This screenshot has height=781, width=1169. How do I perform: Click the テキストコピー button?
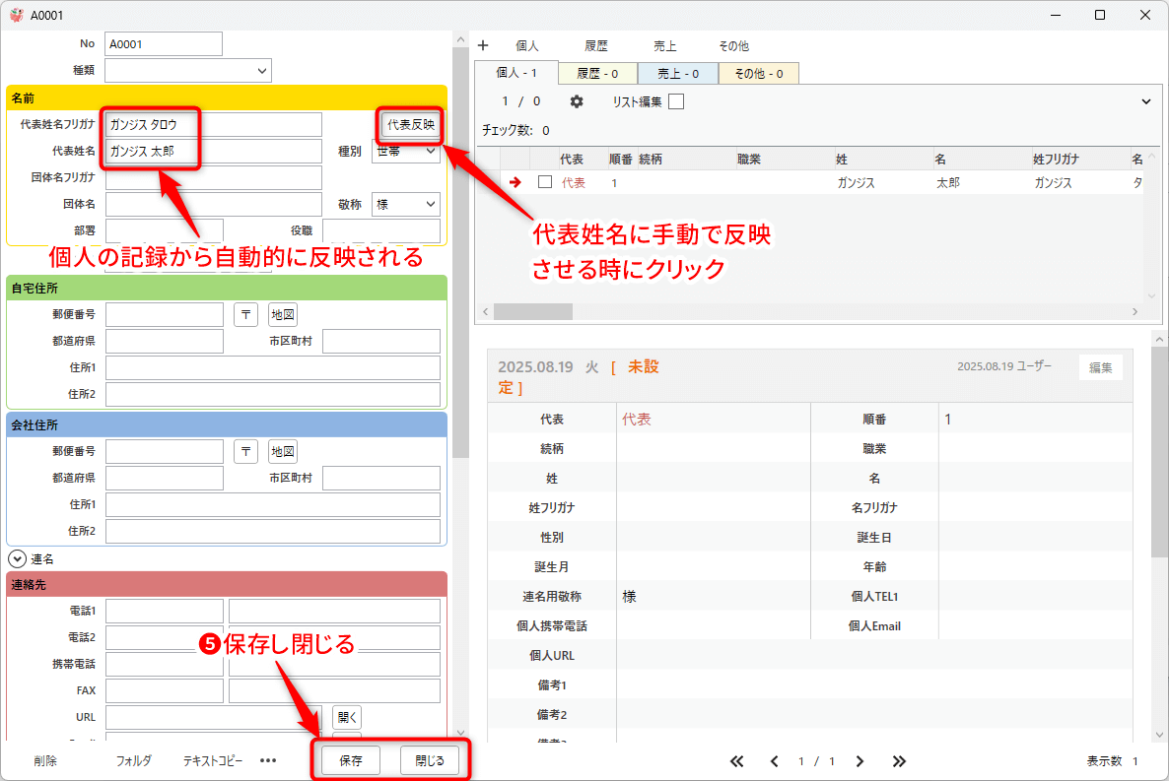click(213, 761)
